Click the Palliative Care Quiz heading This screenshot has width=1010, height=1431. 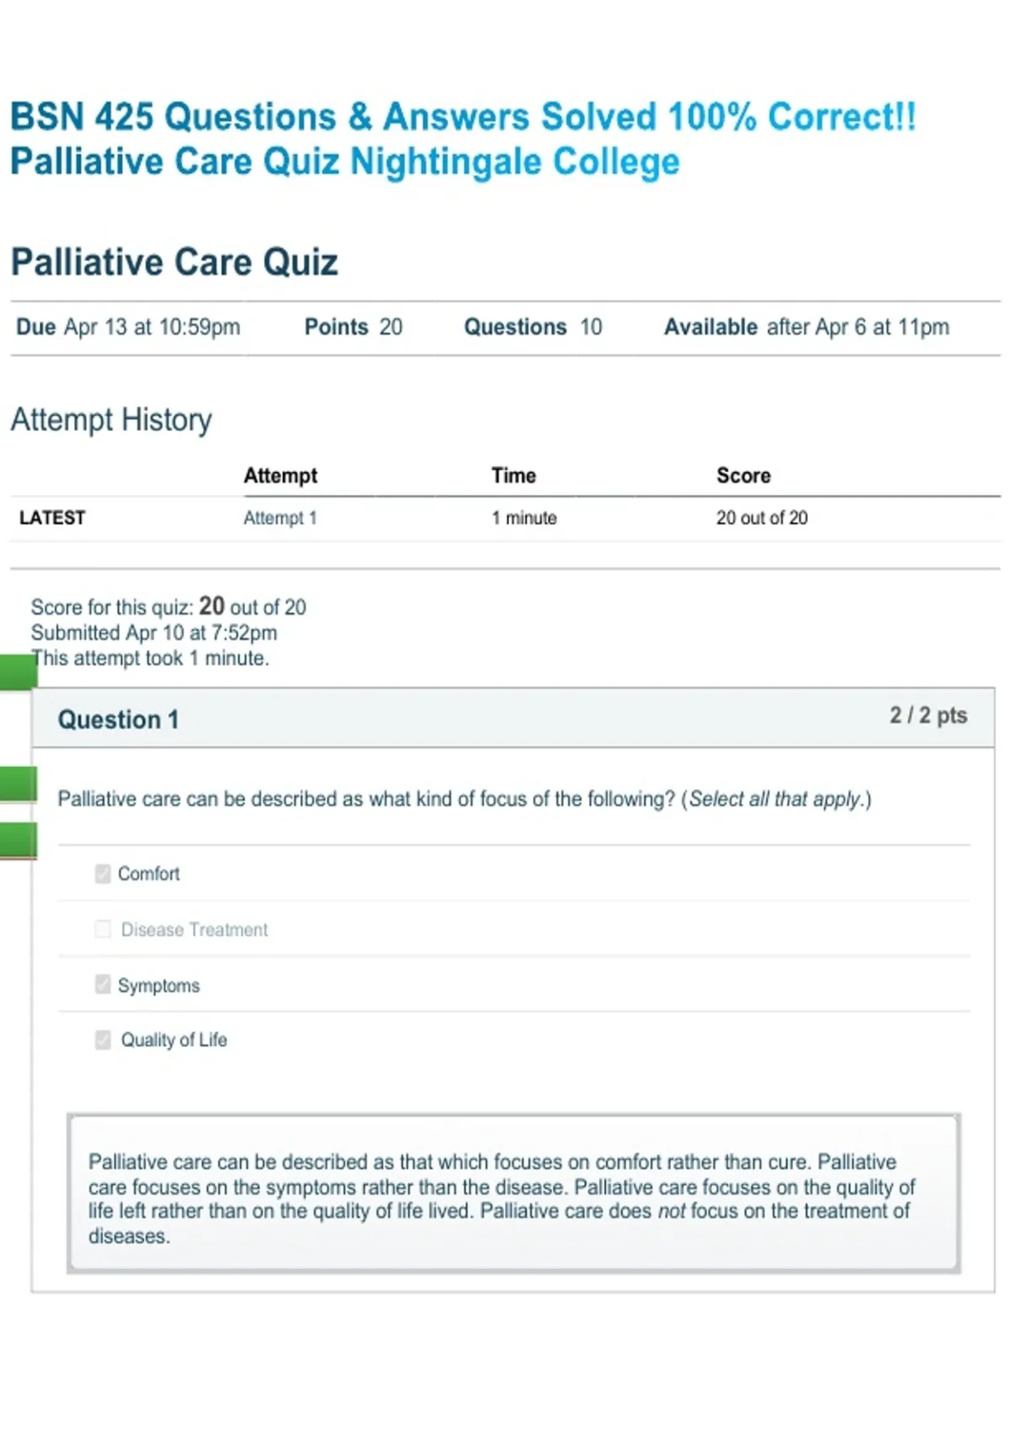click(x=174, y=262)
